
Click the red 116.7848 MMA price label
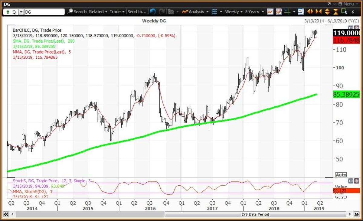click(347, 40)
